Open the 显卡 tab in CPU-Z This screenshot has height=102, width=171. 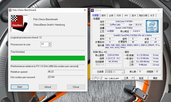134,16
